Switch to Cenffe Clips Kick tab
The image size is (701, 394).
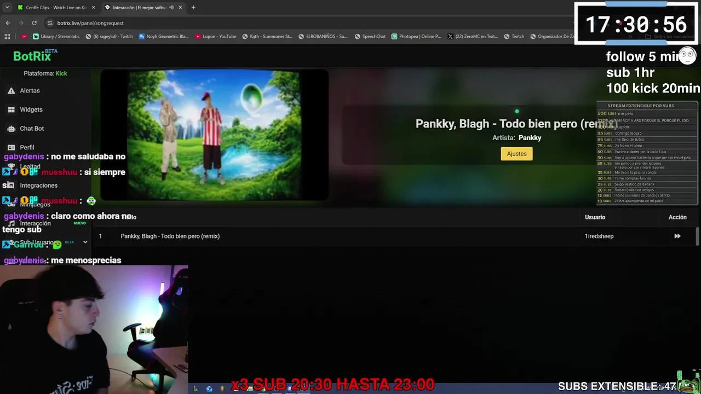[x=56, y=8]
